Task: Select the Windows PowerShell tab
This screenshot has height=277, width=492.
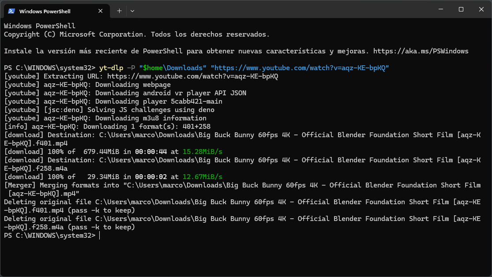Action: (x=57, y=11)
